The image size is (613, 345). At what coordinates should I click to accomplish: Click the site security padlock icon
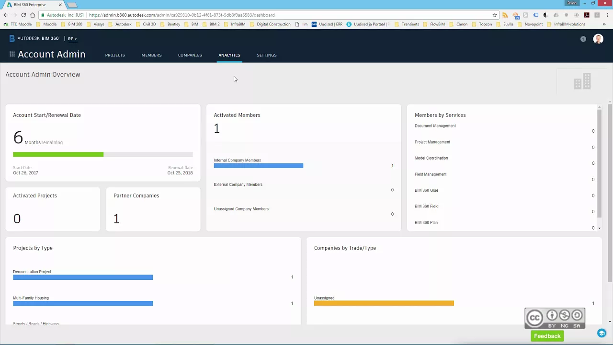click(x=43, y=15)
